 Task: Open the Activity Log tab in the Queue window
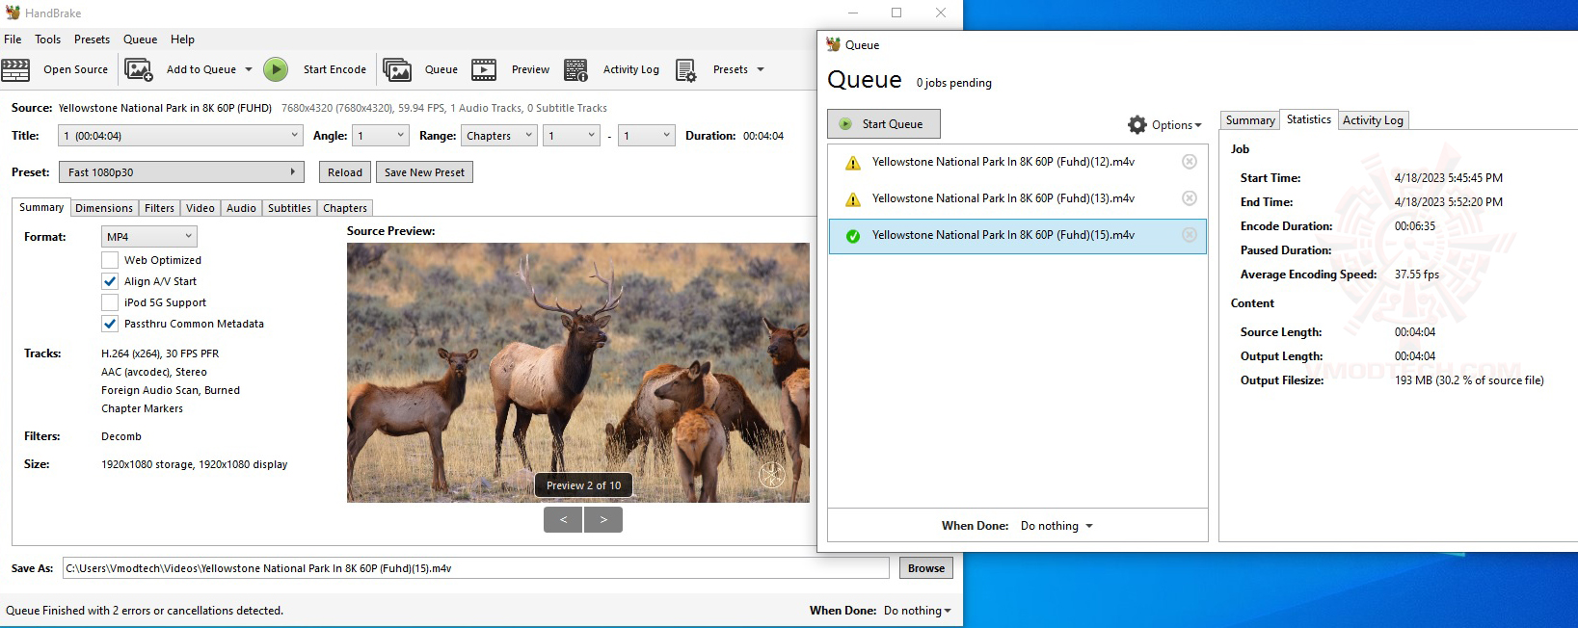(x=1374, y=120)
